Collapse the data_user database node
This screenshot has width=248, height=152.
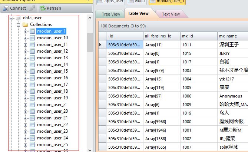point(11,18)
